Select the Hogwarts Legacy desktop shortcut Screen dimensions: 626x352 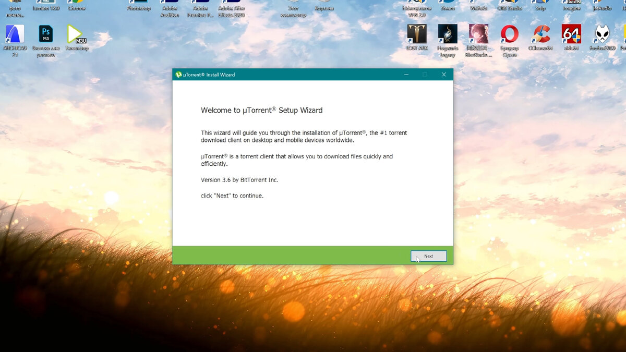pyautogui.click(x=448, y=40)
